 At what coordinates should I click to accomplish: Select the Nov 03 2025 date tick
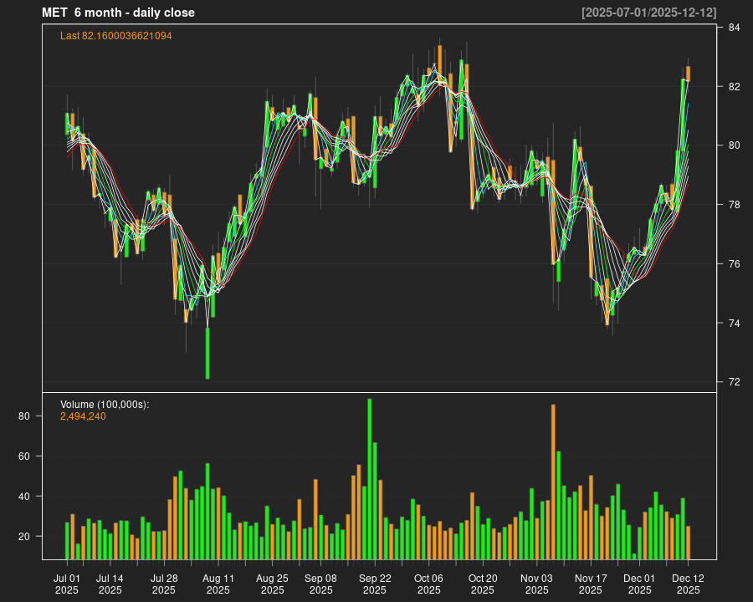pyautogui.click(x=536, y=584)
